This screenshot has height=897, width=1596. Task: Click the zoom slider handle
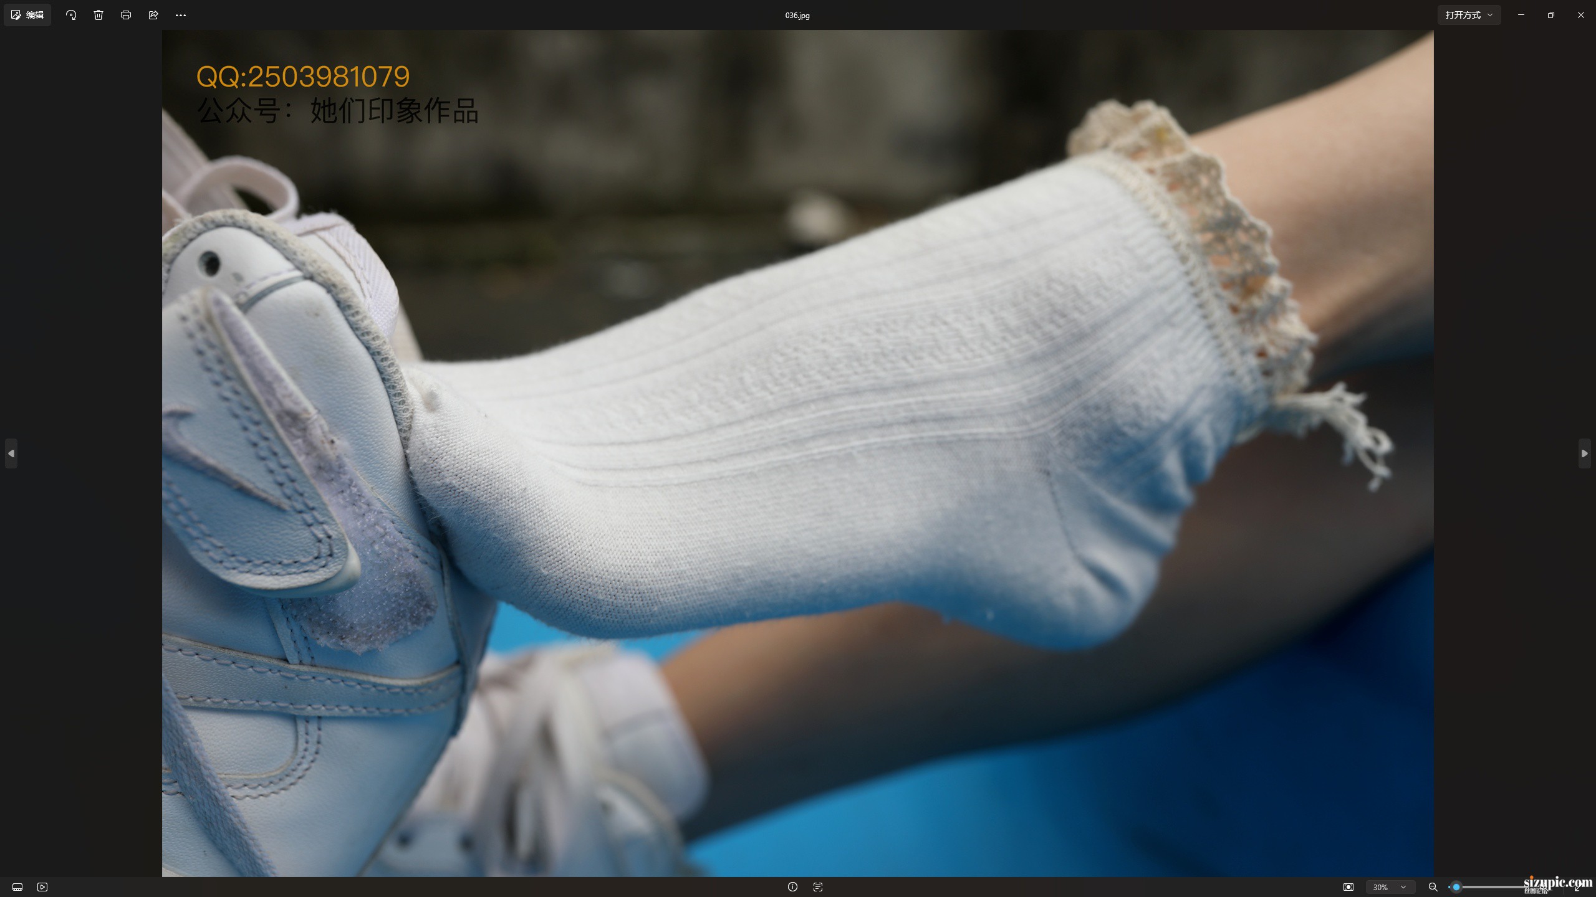(x=1456, y=887)
